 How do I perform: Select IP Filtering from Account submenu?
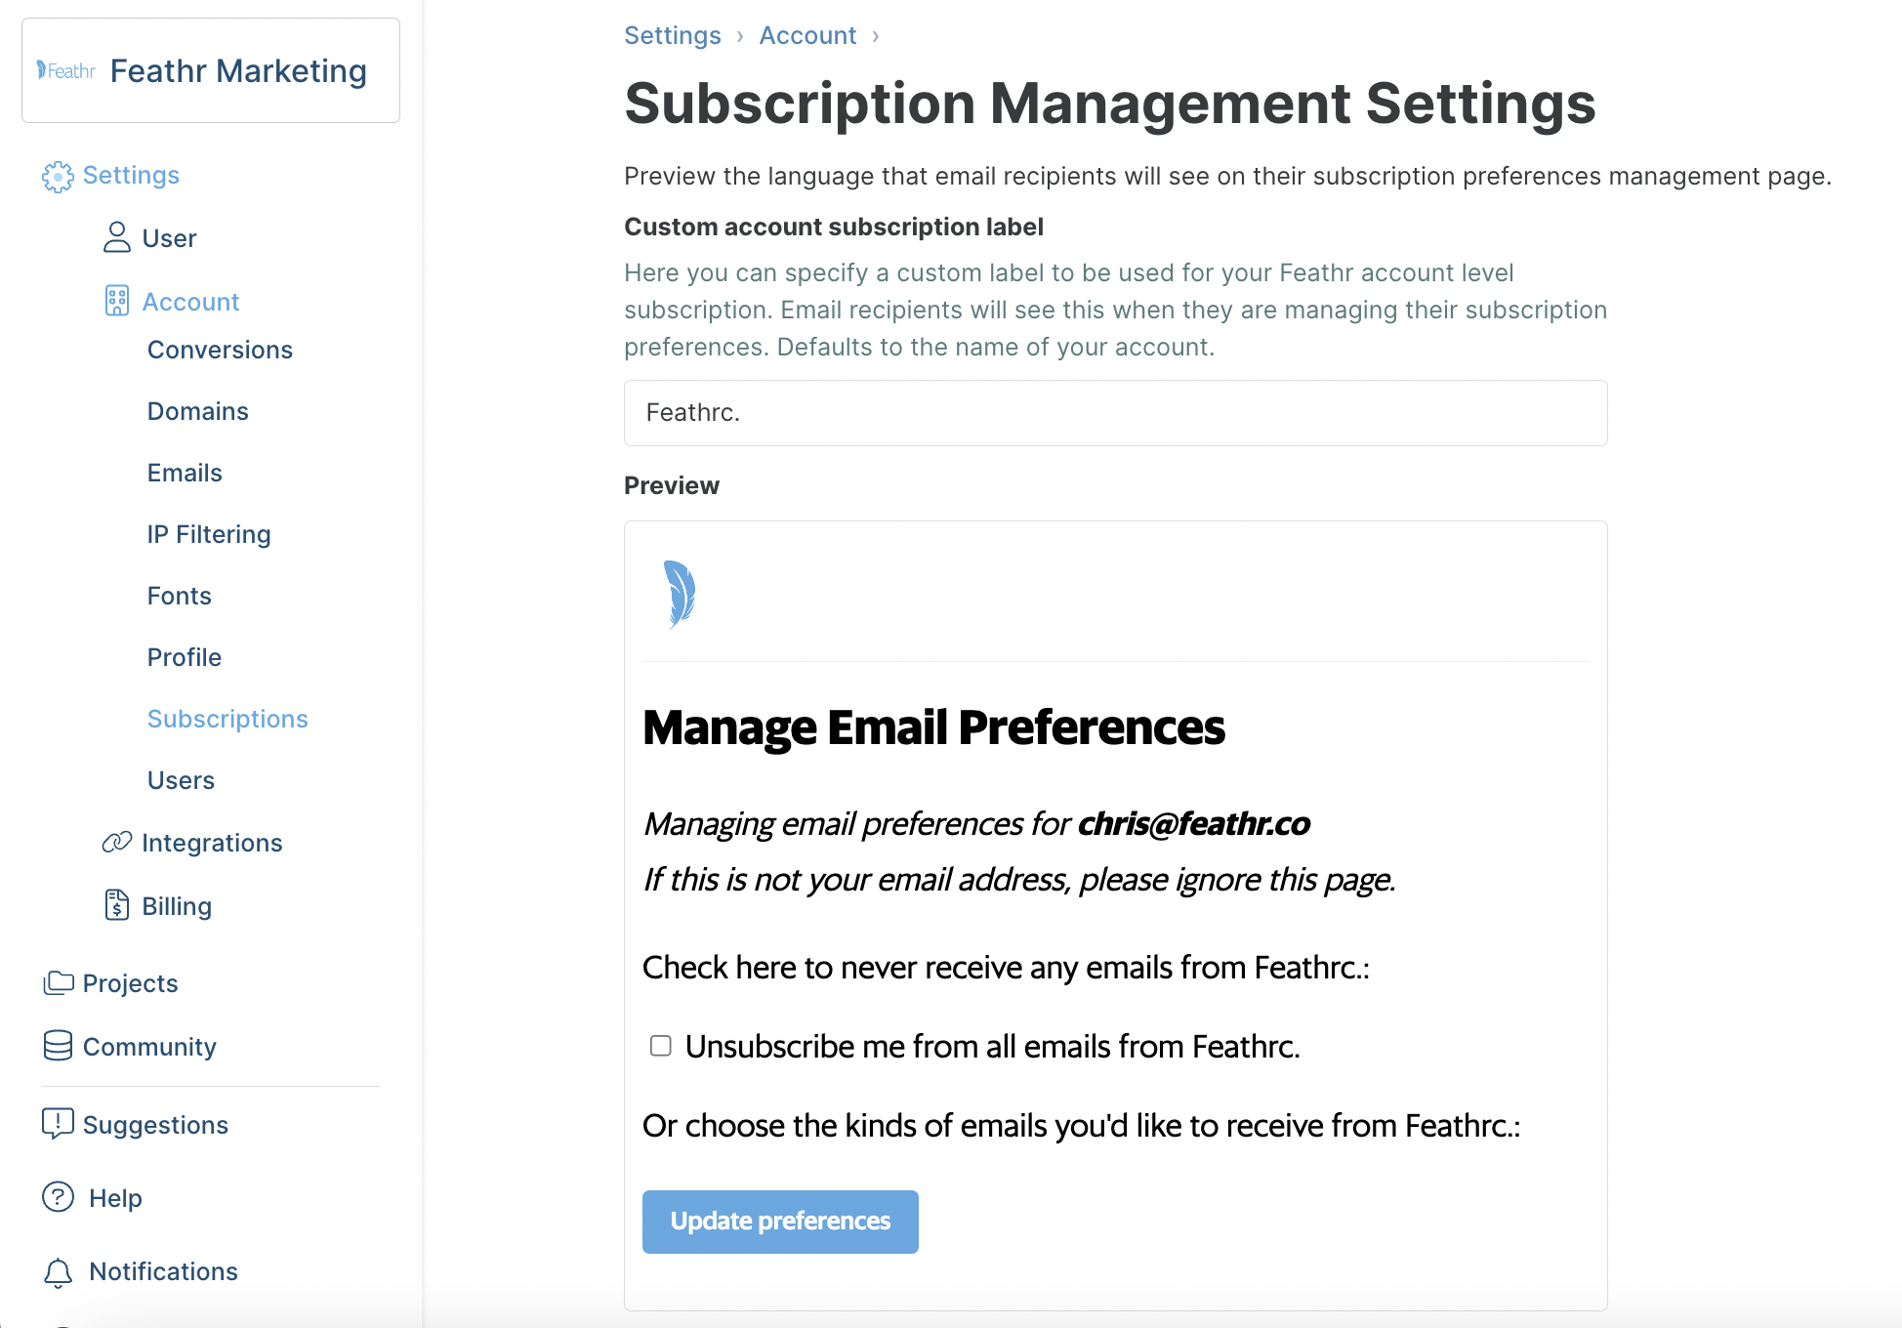pyautogui.click(x=209, y=534)
